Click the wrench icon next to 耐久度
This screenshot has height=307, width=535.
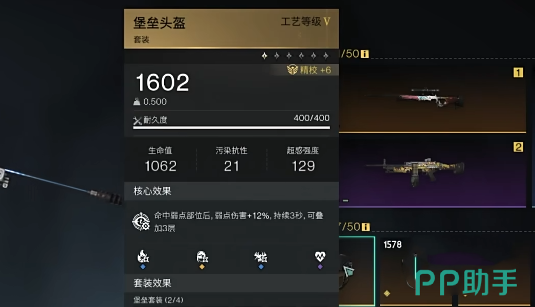click(137, 121)
